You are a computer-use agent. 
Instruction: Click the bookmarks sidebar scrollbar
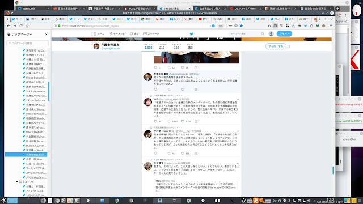tap(49, 91)
